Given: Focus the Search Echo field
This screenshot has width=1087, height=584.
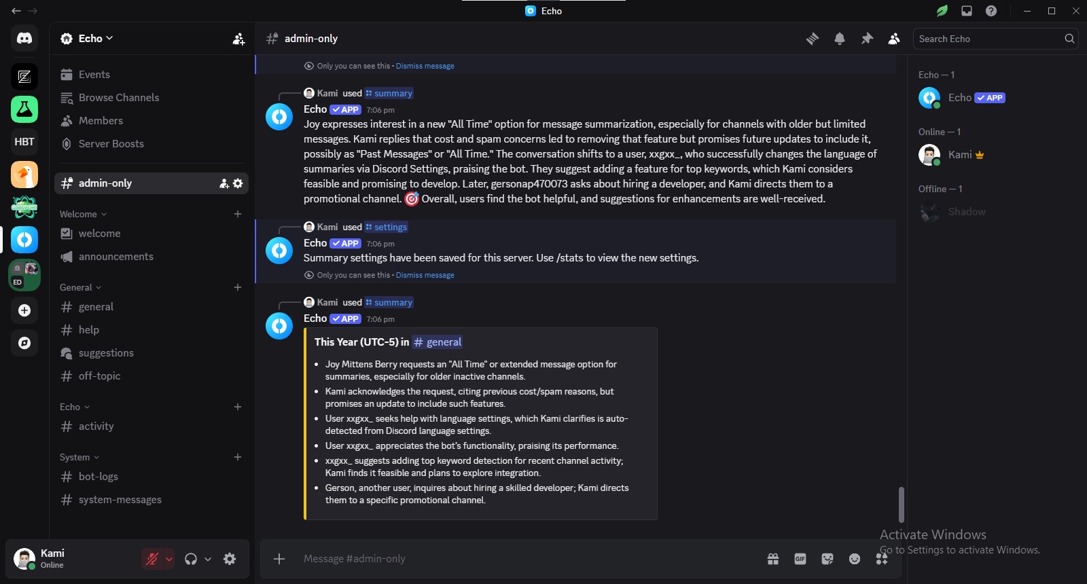Looking at the screenshot, I should tap(988, 39).
